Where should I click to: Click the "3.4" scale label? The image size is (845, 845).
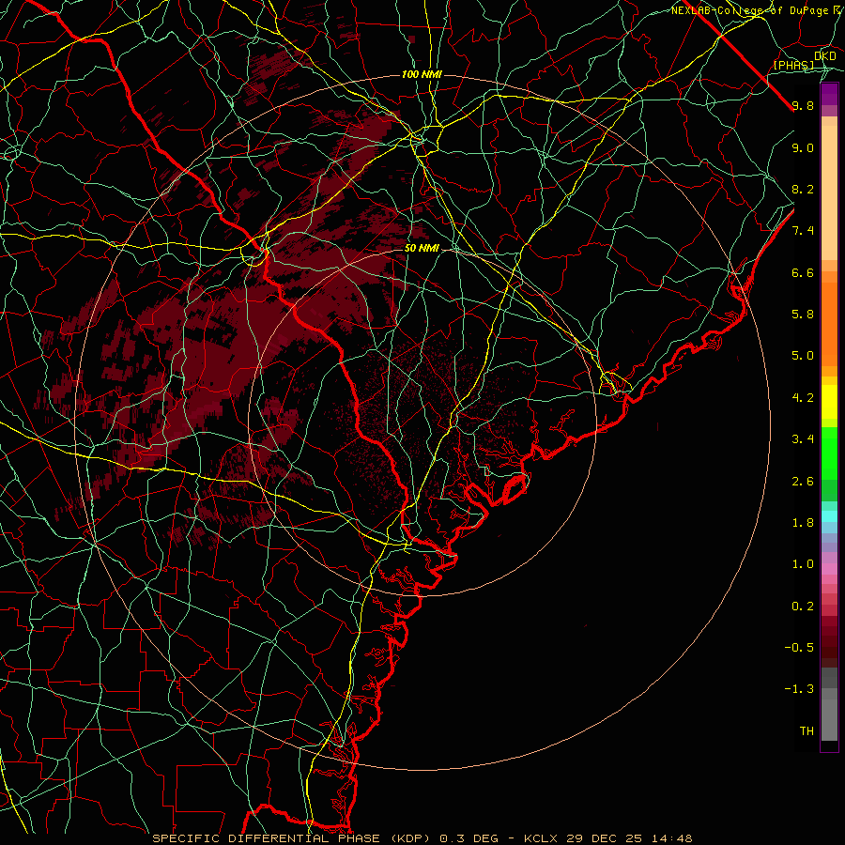pyautogui.click(x=803, y=439)
